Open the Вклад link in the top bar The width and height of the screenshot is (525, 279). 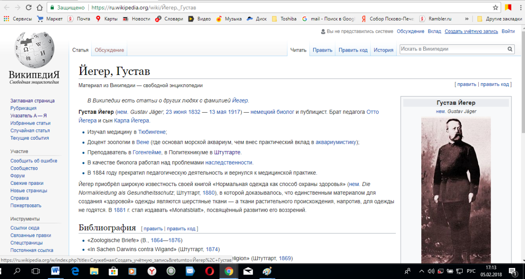click(434, 32)
